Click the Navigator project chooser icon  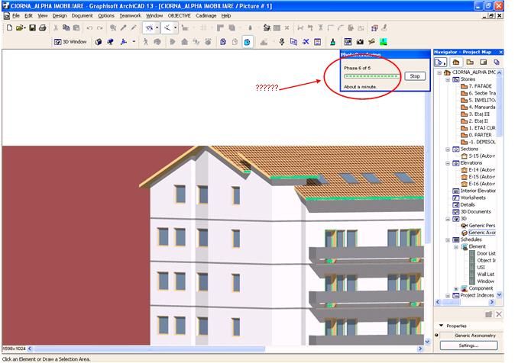tap(440, 62)
